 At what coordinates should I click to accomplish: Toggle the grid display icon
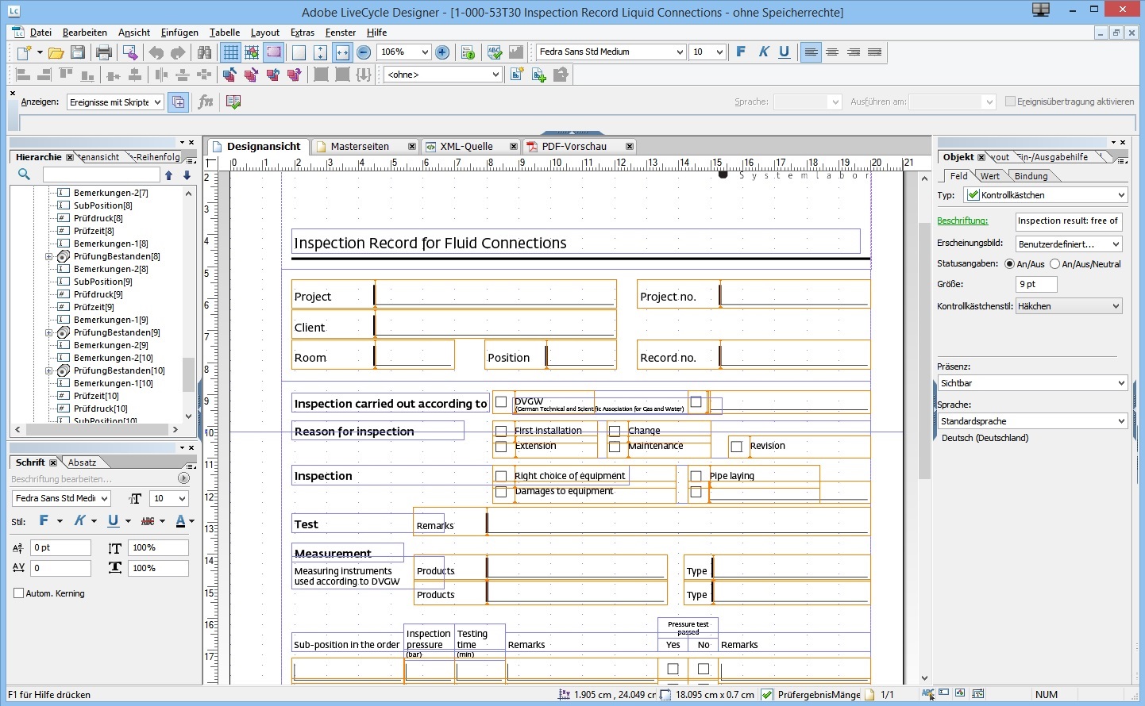tap(230, 52)
